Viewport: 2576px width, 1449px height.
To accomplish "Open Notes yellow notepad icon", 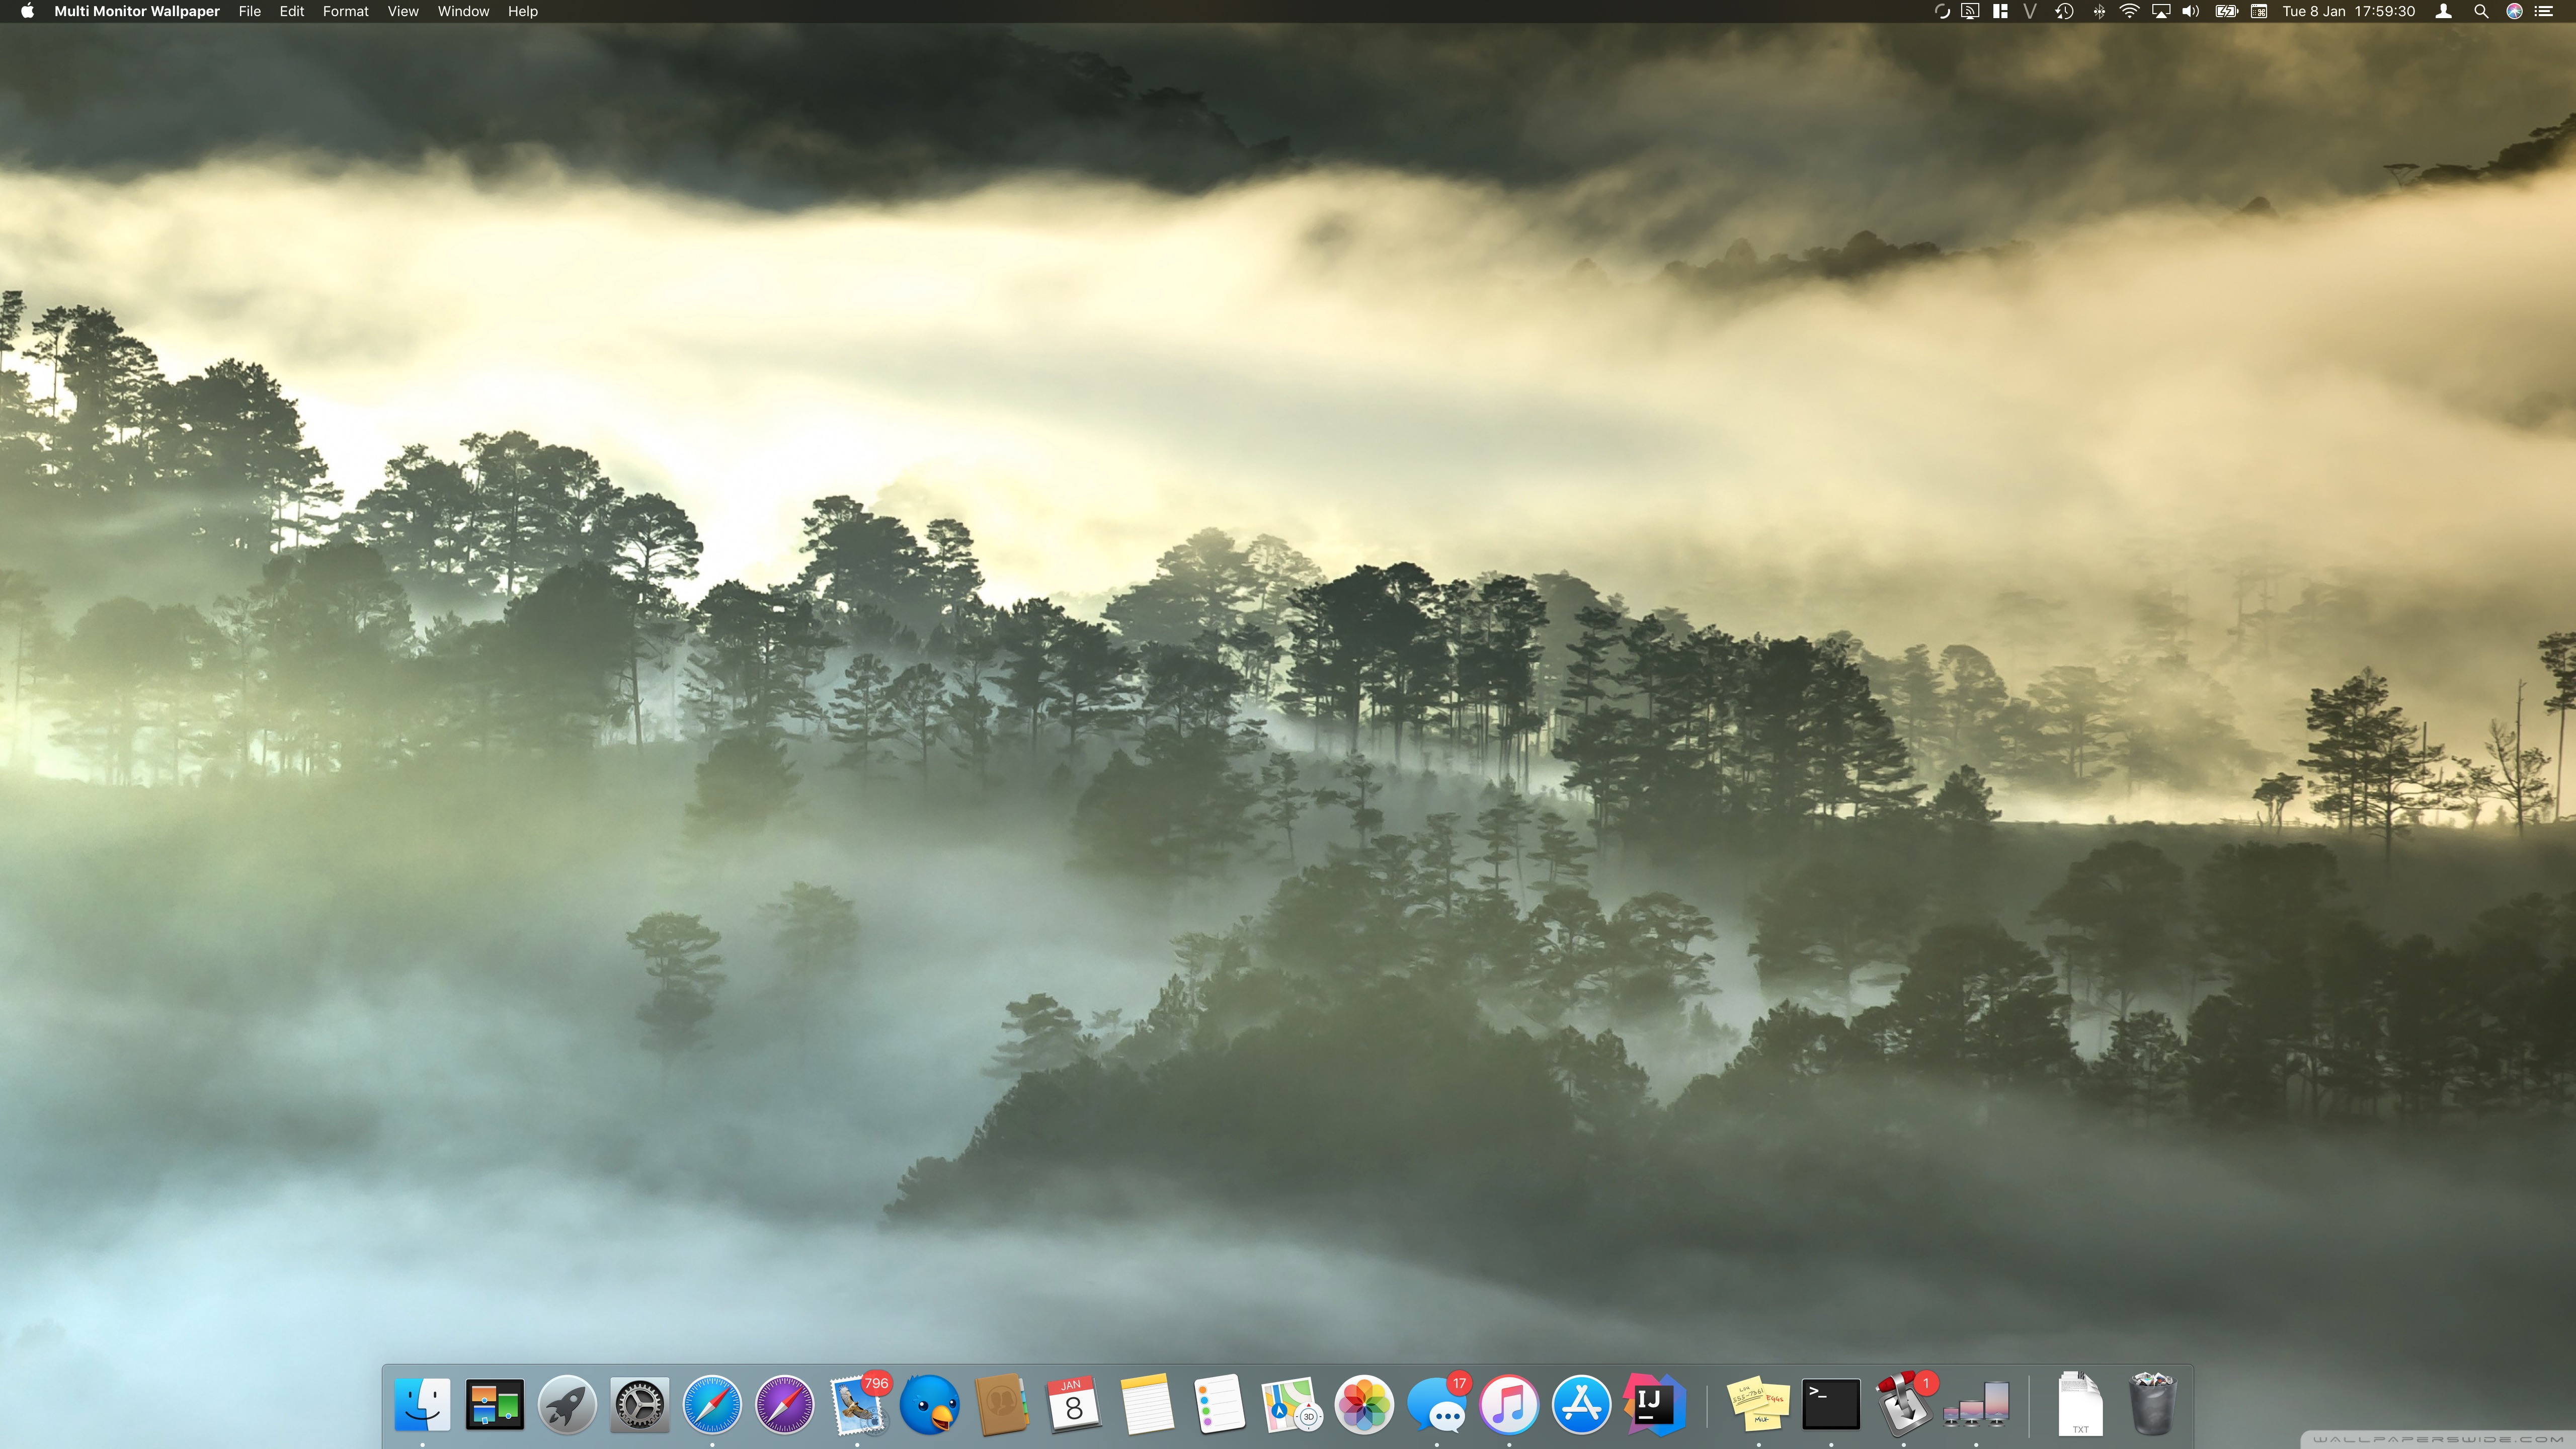I will click(1146, 1404).
